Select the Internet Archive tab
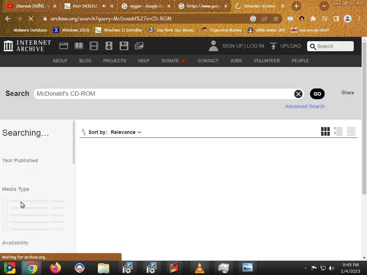The image size is (367, 275). tap(259, 6)
